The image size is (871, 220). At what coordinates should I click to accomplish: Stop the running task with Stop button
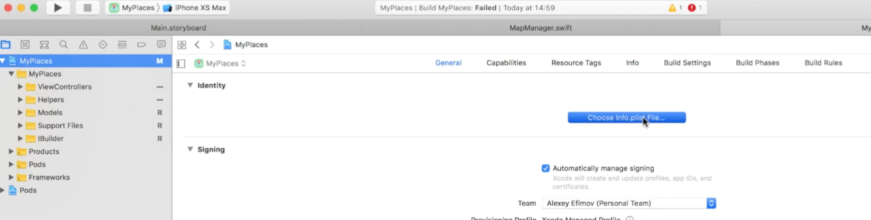(87, 8)
